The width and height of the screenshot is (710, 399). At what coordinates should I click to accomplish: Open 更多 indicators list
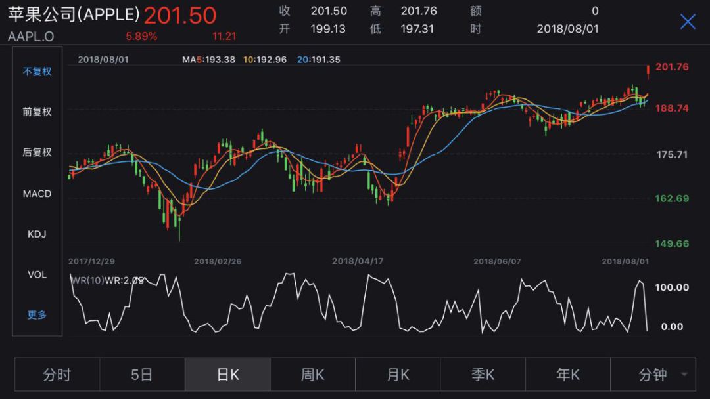[x=37, y=315]
